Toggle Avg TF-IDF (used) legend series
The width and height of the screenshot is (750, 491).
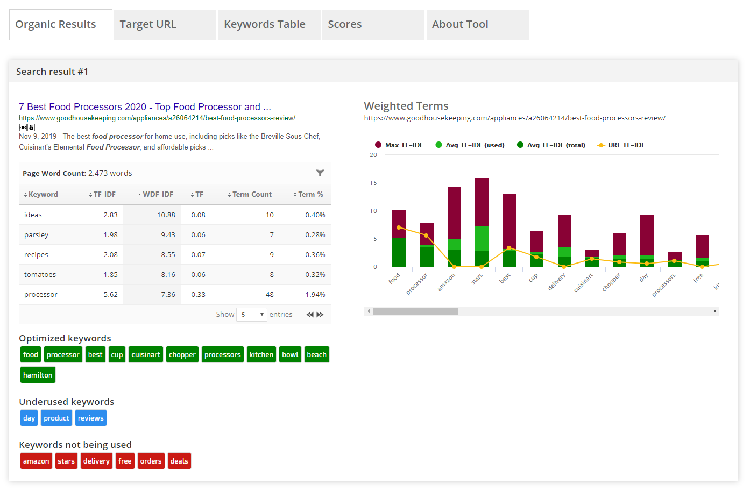pos(470,145)
